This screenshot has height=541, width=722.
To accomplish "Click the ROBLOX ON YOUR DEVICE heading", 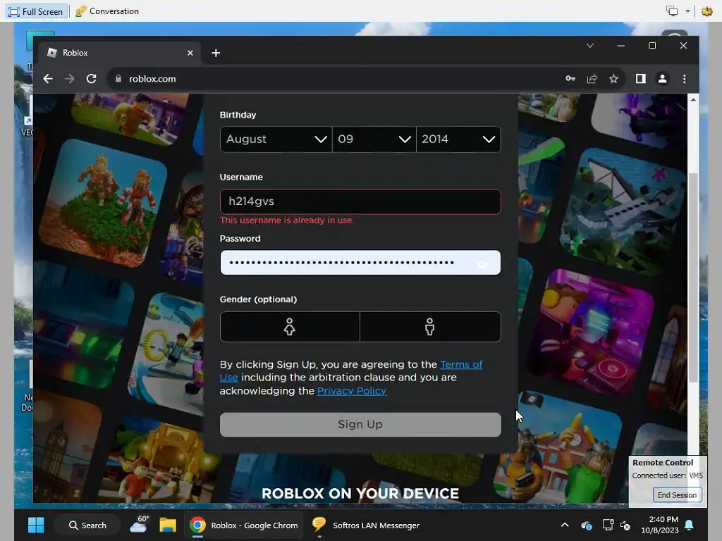I will pos(360,493).
